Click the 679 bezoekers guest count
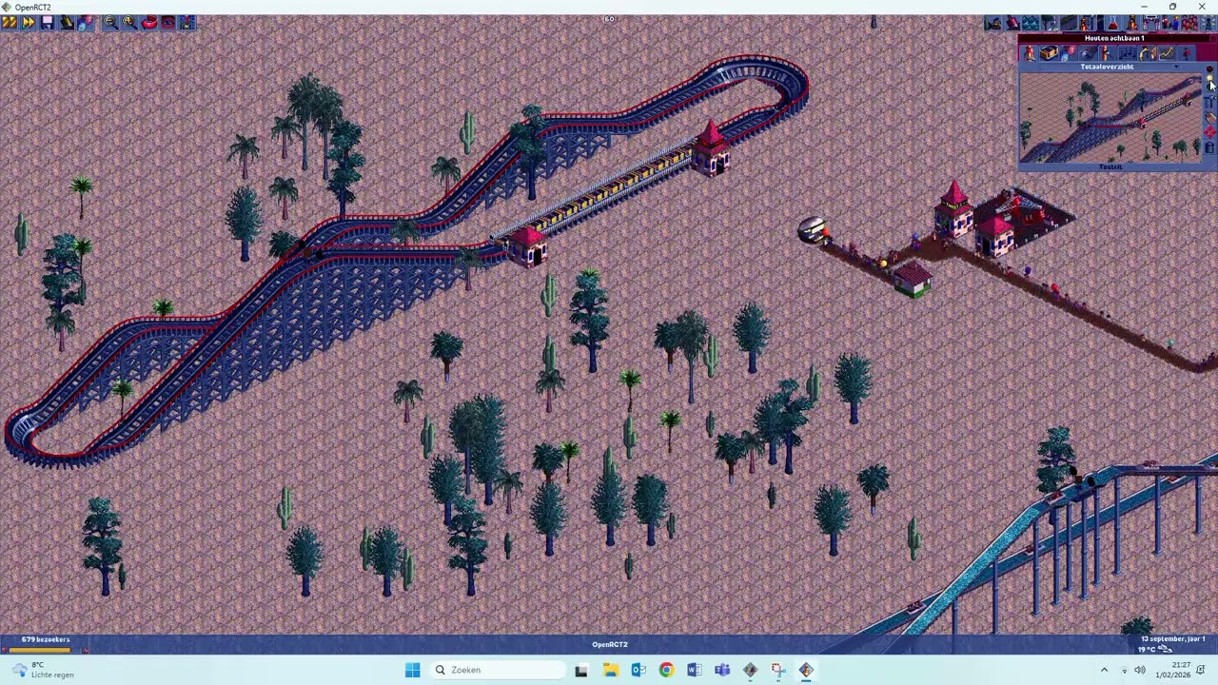This screenshot has width=1218, height=685. click(46, 639)
